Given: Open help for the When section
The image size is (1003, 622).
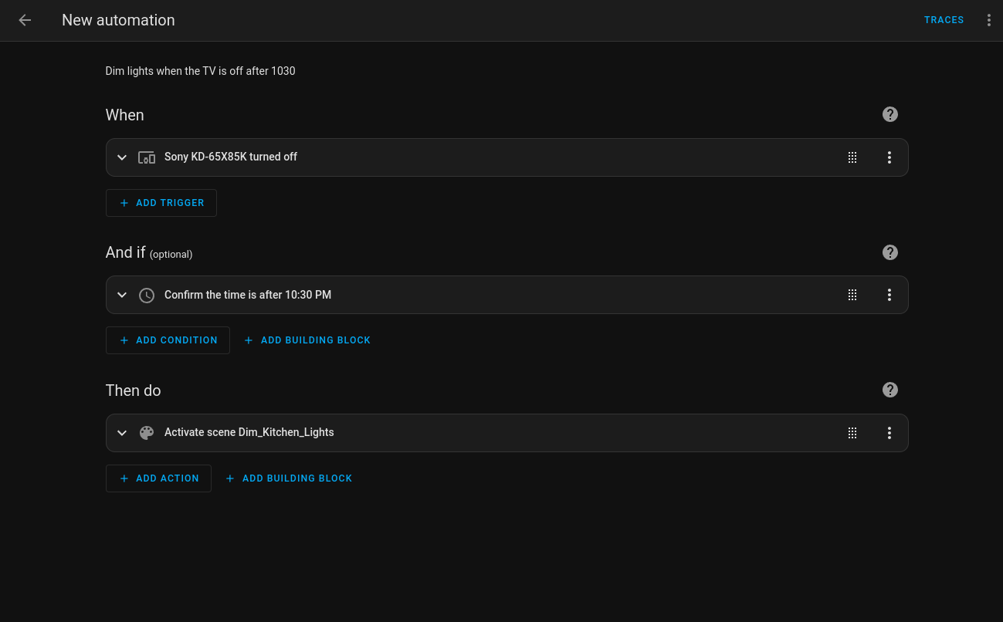Looking at the screenshot, I should tap(889, 114).
